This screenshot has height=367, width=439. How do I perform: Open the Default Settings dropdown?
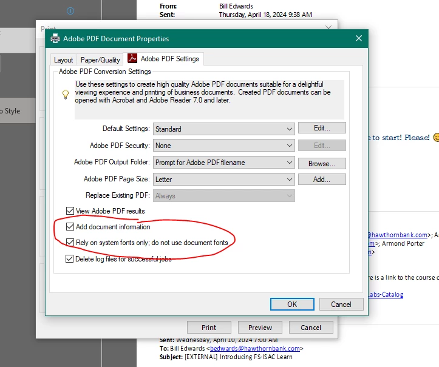point(223,129)
